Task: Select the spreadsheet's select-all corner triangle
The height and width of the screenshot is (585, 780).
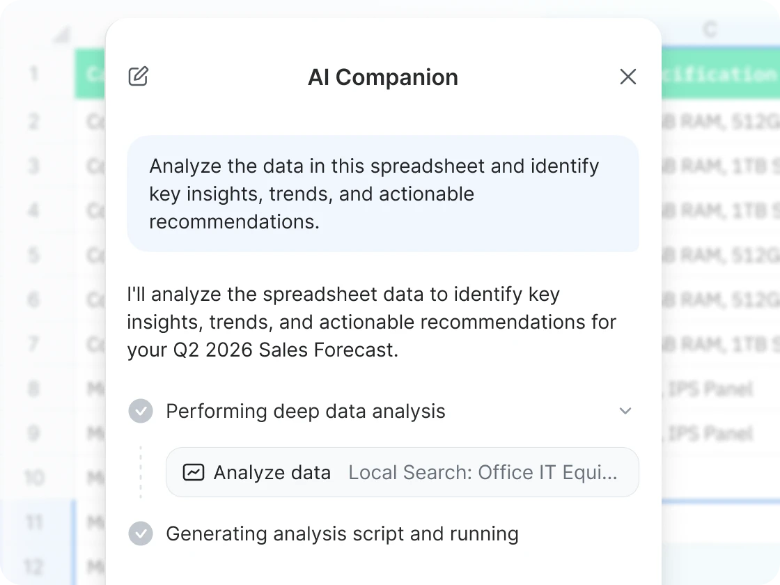Action: point(61,33)
